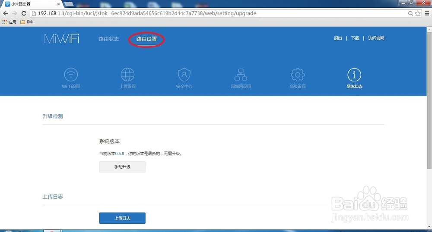Screen dimensions: 432x232
Task: Click the 退出 logout link
Action: [338, 38]
